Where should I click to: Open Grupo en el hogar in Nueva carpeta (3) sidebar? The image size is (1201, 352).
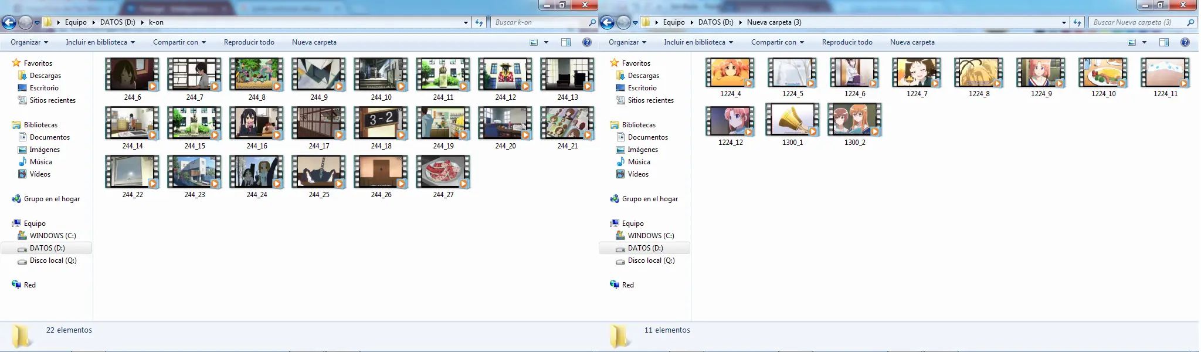[650, 199]
